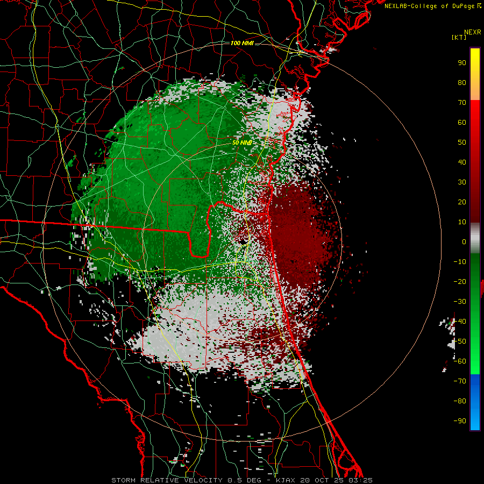Click the '50 NMI' range ring label
The width and height of the screenshot is (484, 484).
(242, 143)
